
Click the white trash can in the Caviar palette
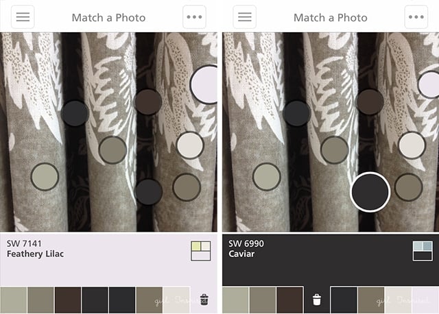point(317,300)
